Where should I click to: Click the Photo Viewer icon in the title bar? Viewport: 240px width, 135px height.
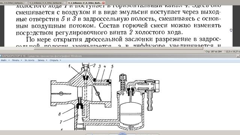tap(1, 56)
